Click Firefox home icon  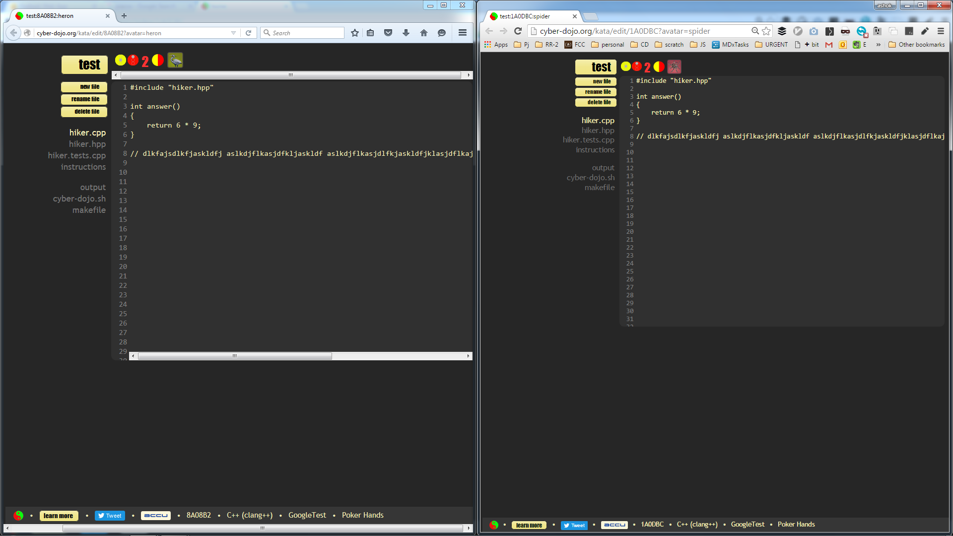424,33
